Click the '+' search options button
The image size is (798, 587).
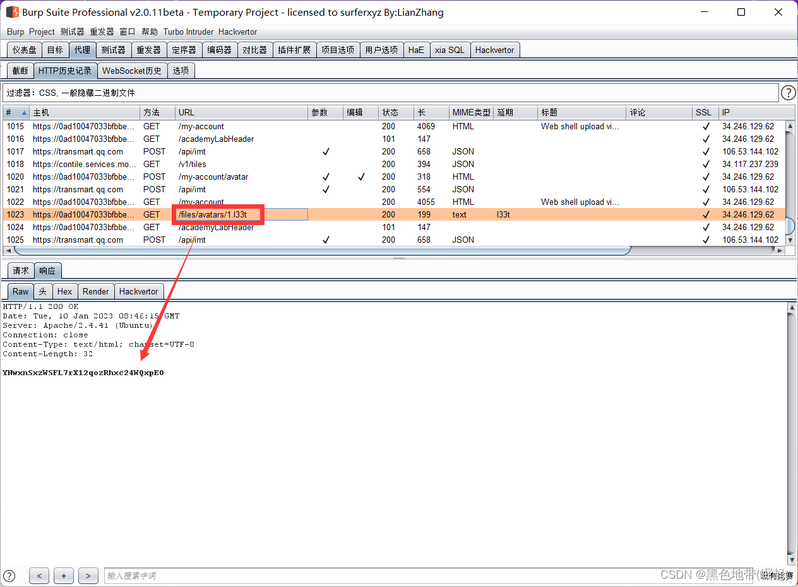click(x=64, y=575)
